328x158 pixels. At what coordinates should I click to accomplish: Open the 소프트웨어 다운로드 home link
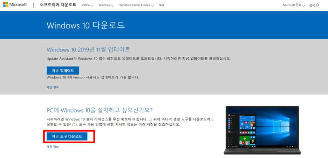click(x=58, y=5)
